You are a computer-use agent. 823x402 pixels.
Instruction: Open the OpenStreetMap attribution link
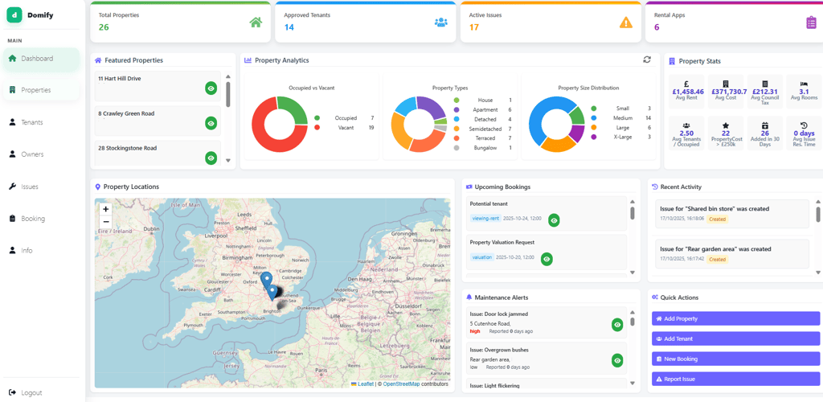401,384
